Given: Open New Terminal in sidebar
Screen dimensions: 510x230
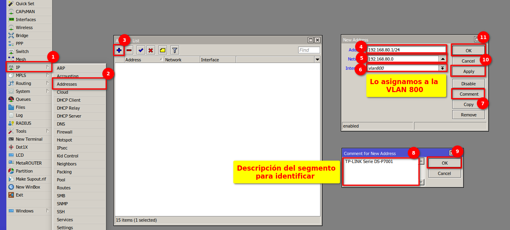Looking at the screenshot, I should click(29, 139).
